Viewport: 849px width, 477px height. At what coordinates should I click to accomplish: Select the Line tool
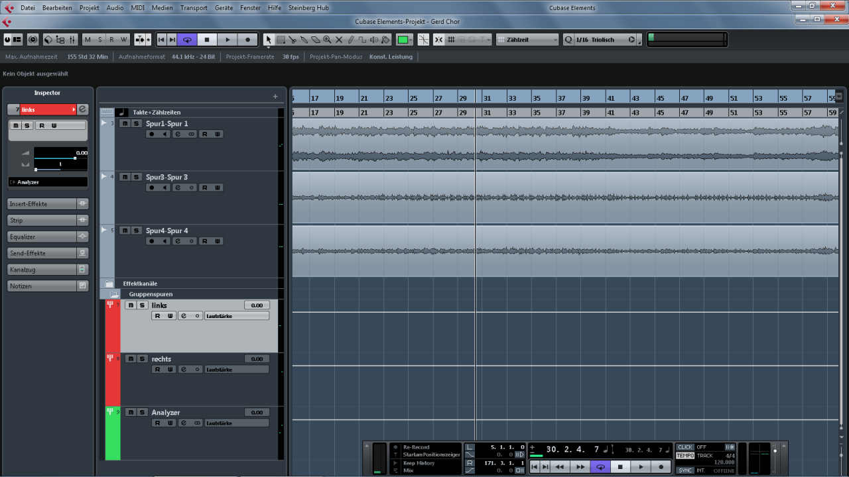pyautogui.click(x=362, y=40)
